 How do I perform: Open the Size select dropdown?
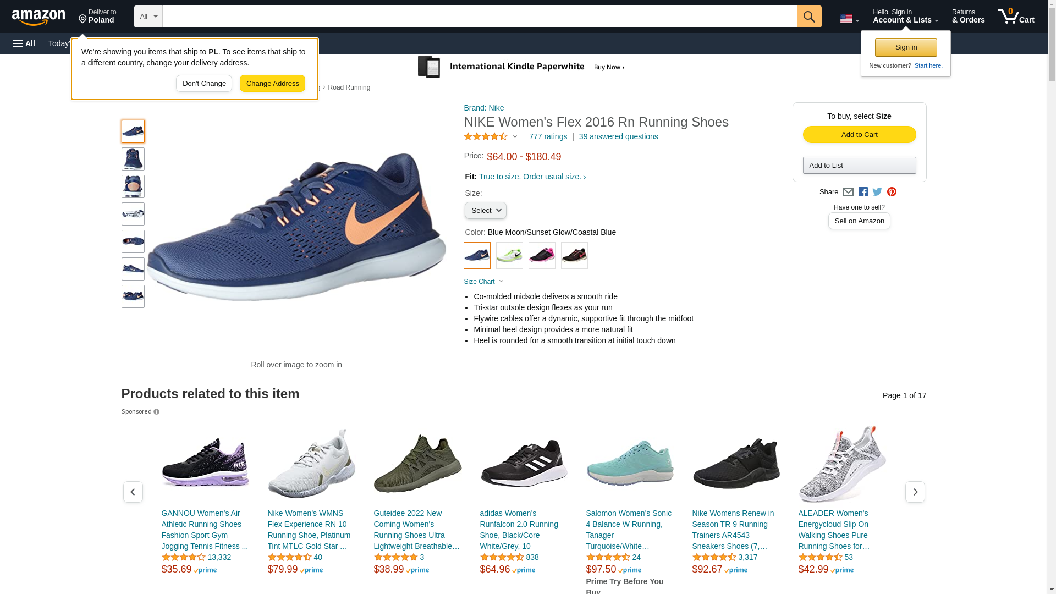pyautogui.click(x=485, y=211)
